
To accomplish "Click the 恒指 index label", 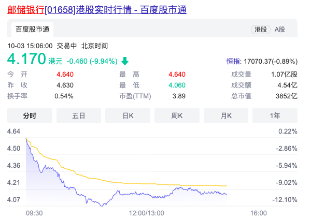I will 233,62.
